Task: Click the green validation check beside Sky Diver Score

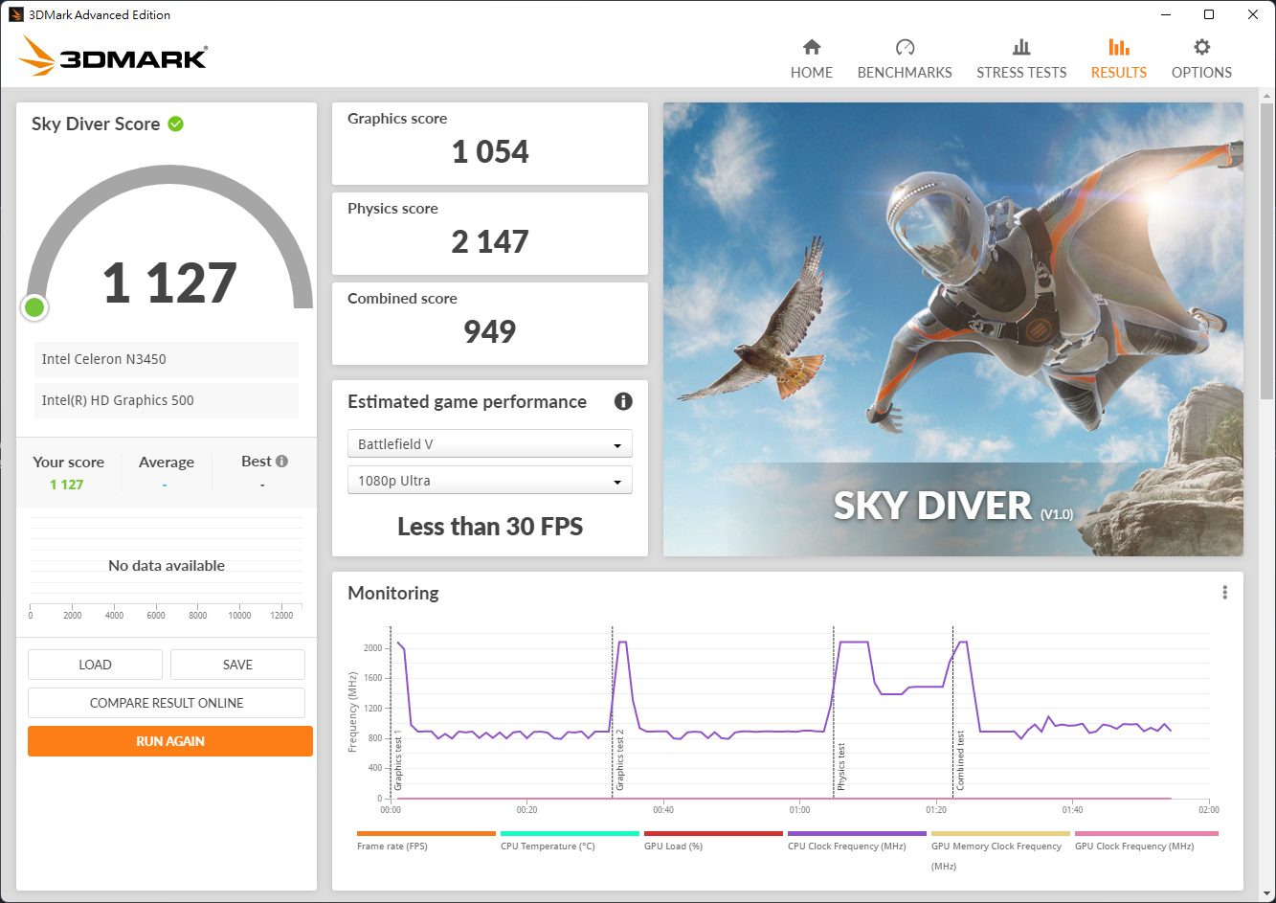Action: click(175, 124)
